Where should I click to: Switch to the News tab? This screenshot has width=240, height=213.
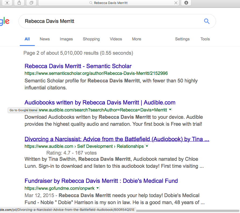click(45, 39)
